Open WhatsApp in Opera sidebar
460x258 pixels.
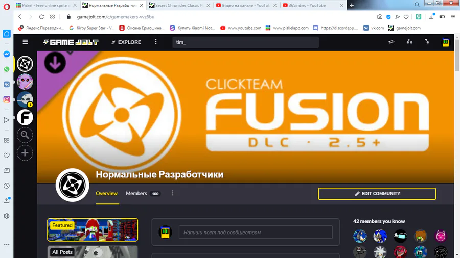tap(7, 69)
